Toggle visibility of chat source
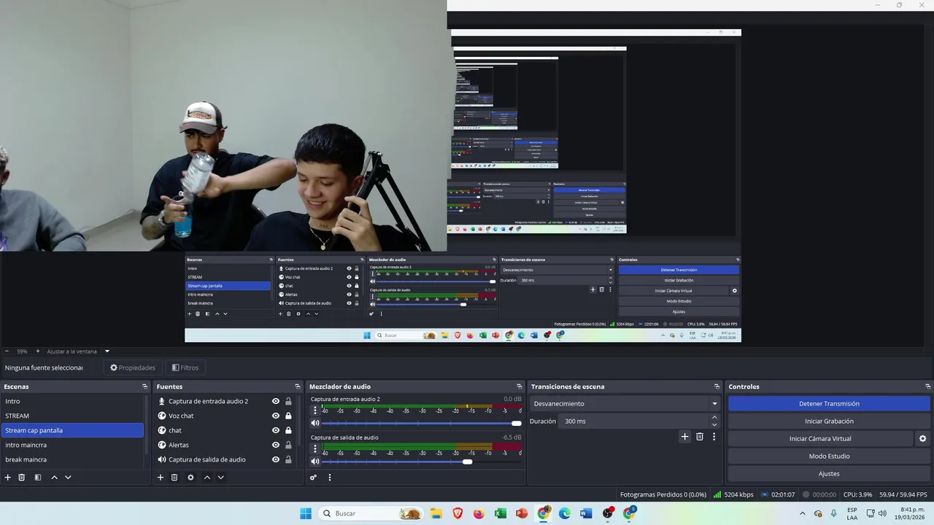The height and width of the screenshot is (525, 934). point(276,430)
